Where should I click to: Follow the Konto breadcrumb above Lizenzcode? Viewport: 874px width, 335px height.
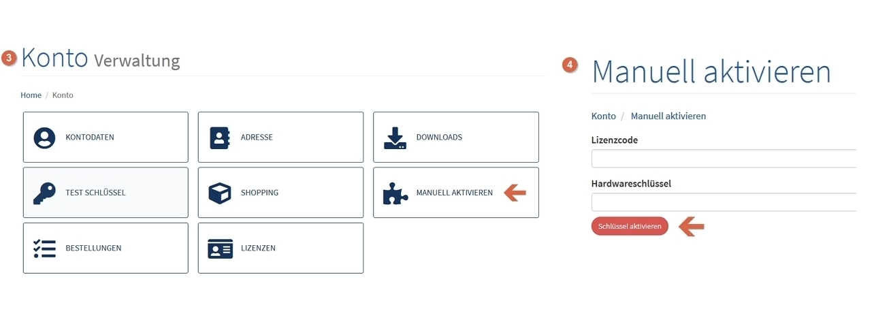(604, 116)
